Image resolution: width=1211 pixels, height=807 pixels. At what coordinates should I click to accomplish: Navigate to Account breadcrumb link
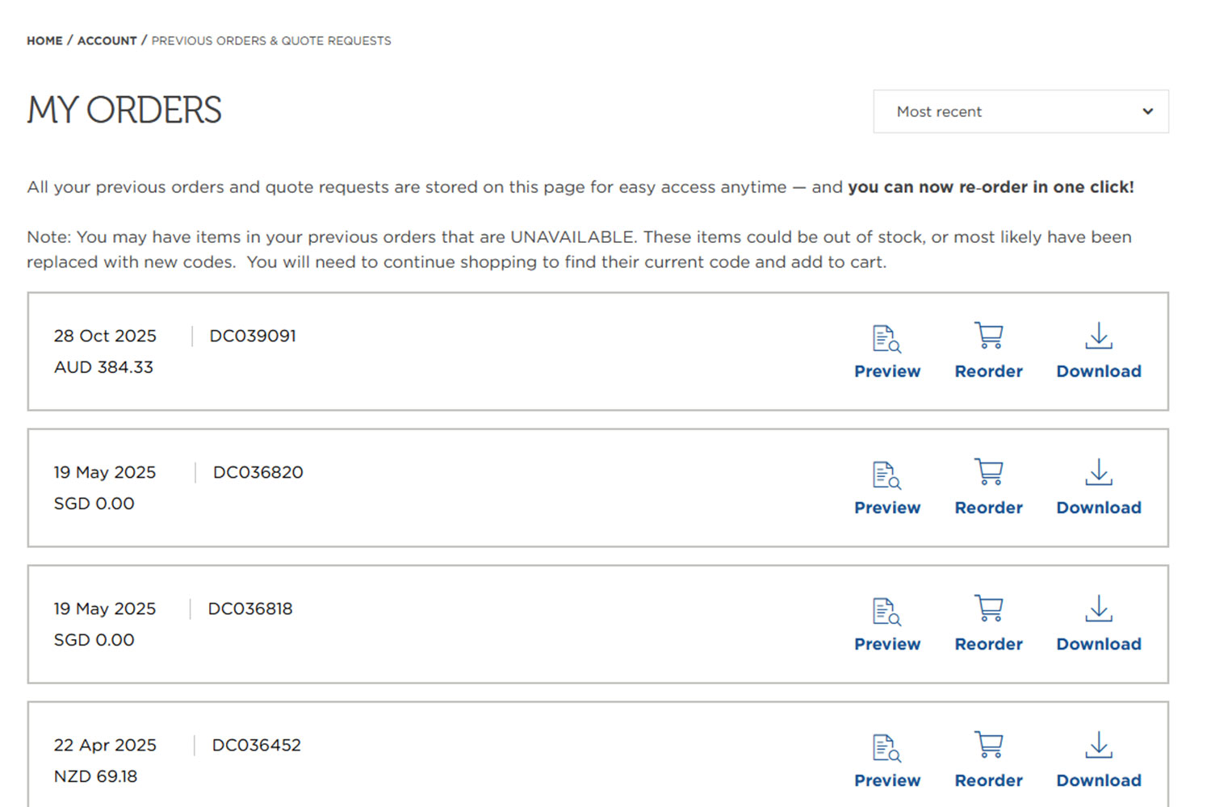point(107,40)
